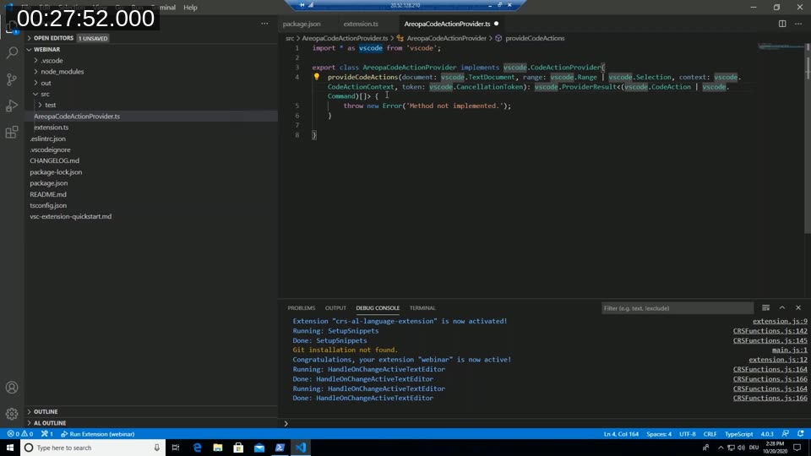Viewport: 811px width, 456px height.
Task: Click the errors and warnings status indicator
Action: pos(20,434)
